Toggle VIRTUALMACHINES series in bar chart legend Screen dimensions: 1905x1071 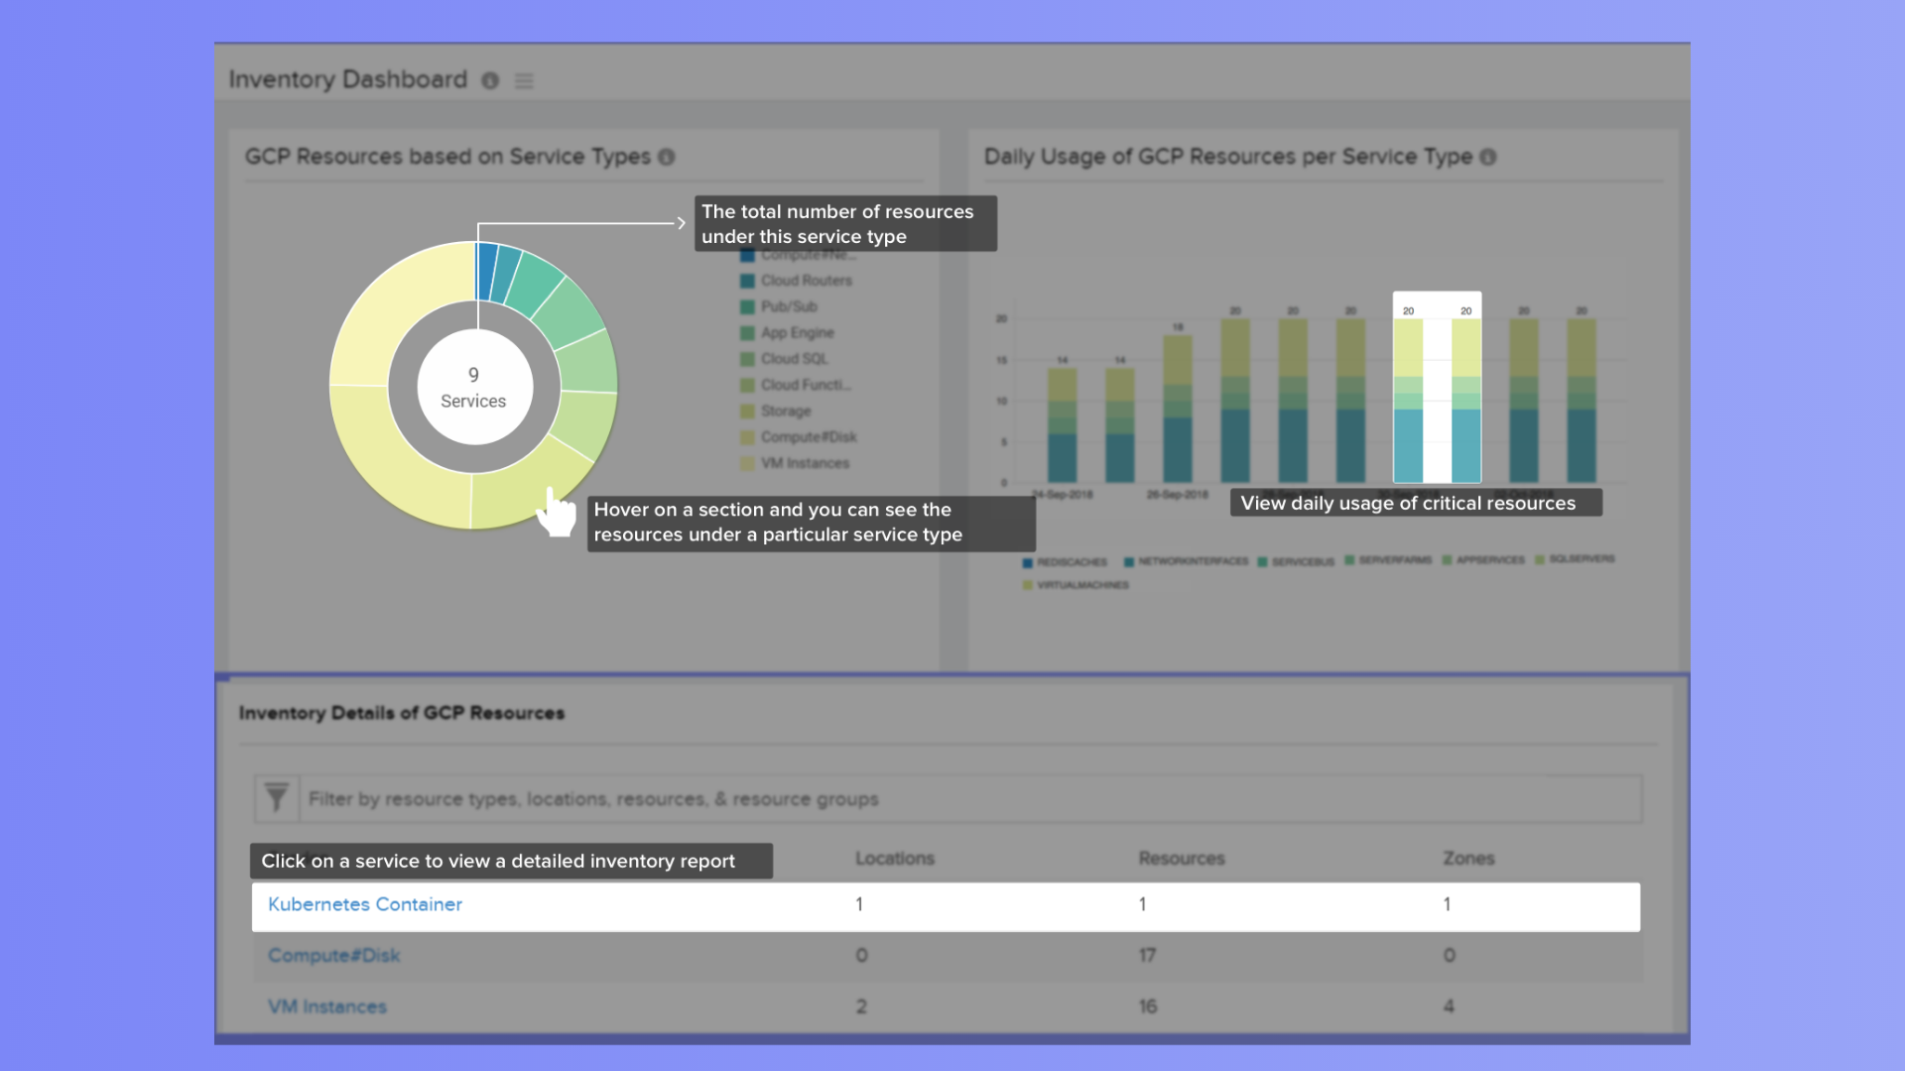click(1076, 585)
